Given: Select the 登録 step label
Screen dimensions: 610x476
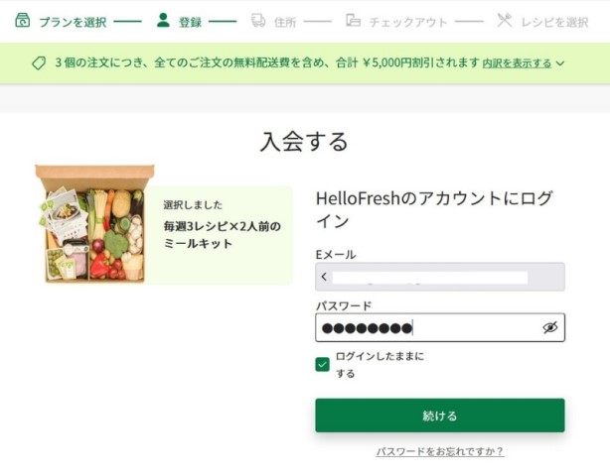Looking at the screenshot, I should pyautogui.click(x=190, y=22).
